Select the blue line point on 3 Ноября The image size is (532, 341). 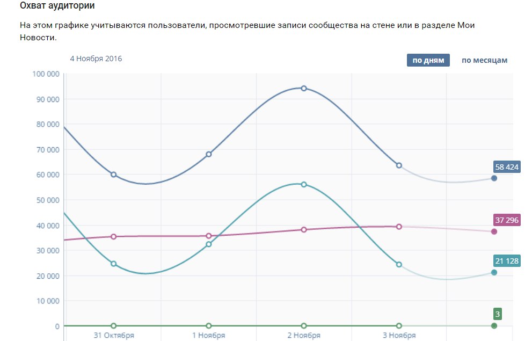[x=399, y=165]
